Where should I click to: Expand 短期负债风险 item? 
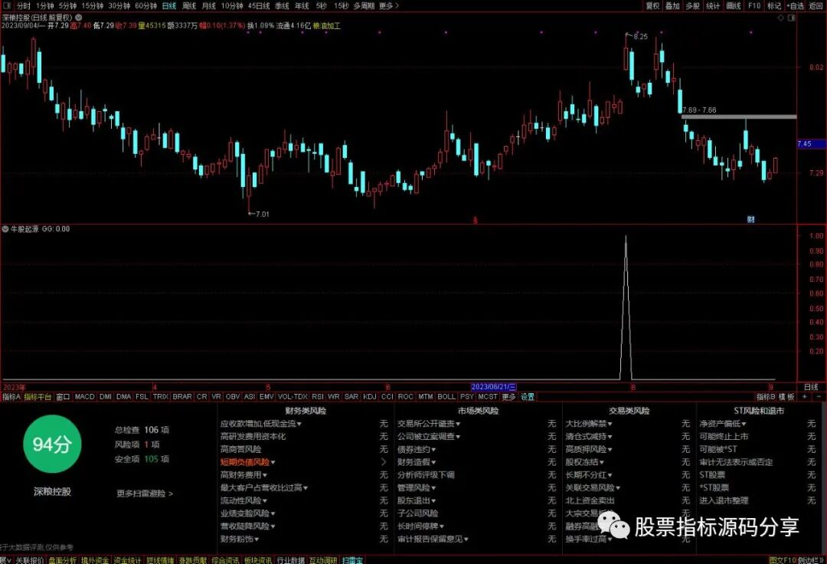pyautogui.click(x=247, y=462)
